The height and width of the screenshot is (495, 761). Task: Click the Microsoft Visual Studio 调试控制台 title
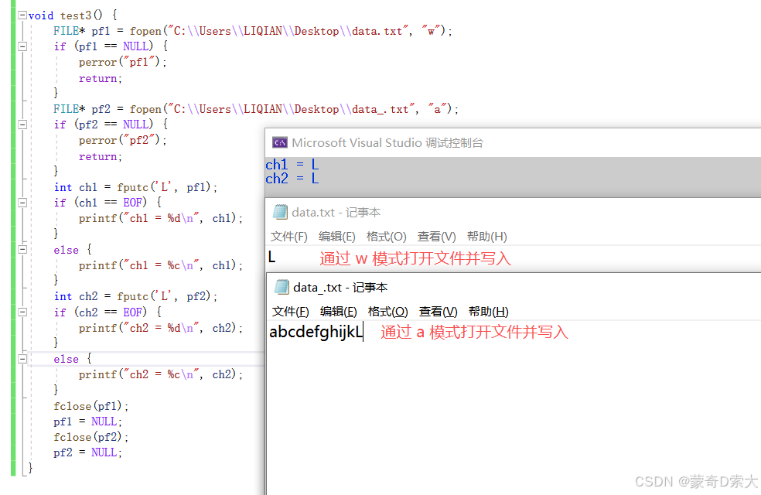[387, 142]
